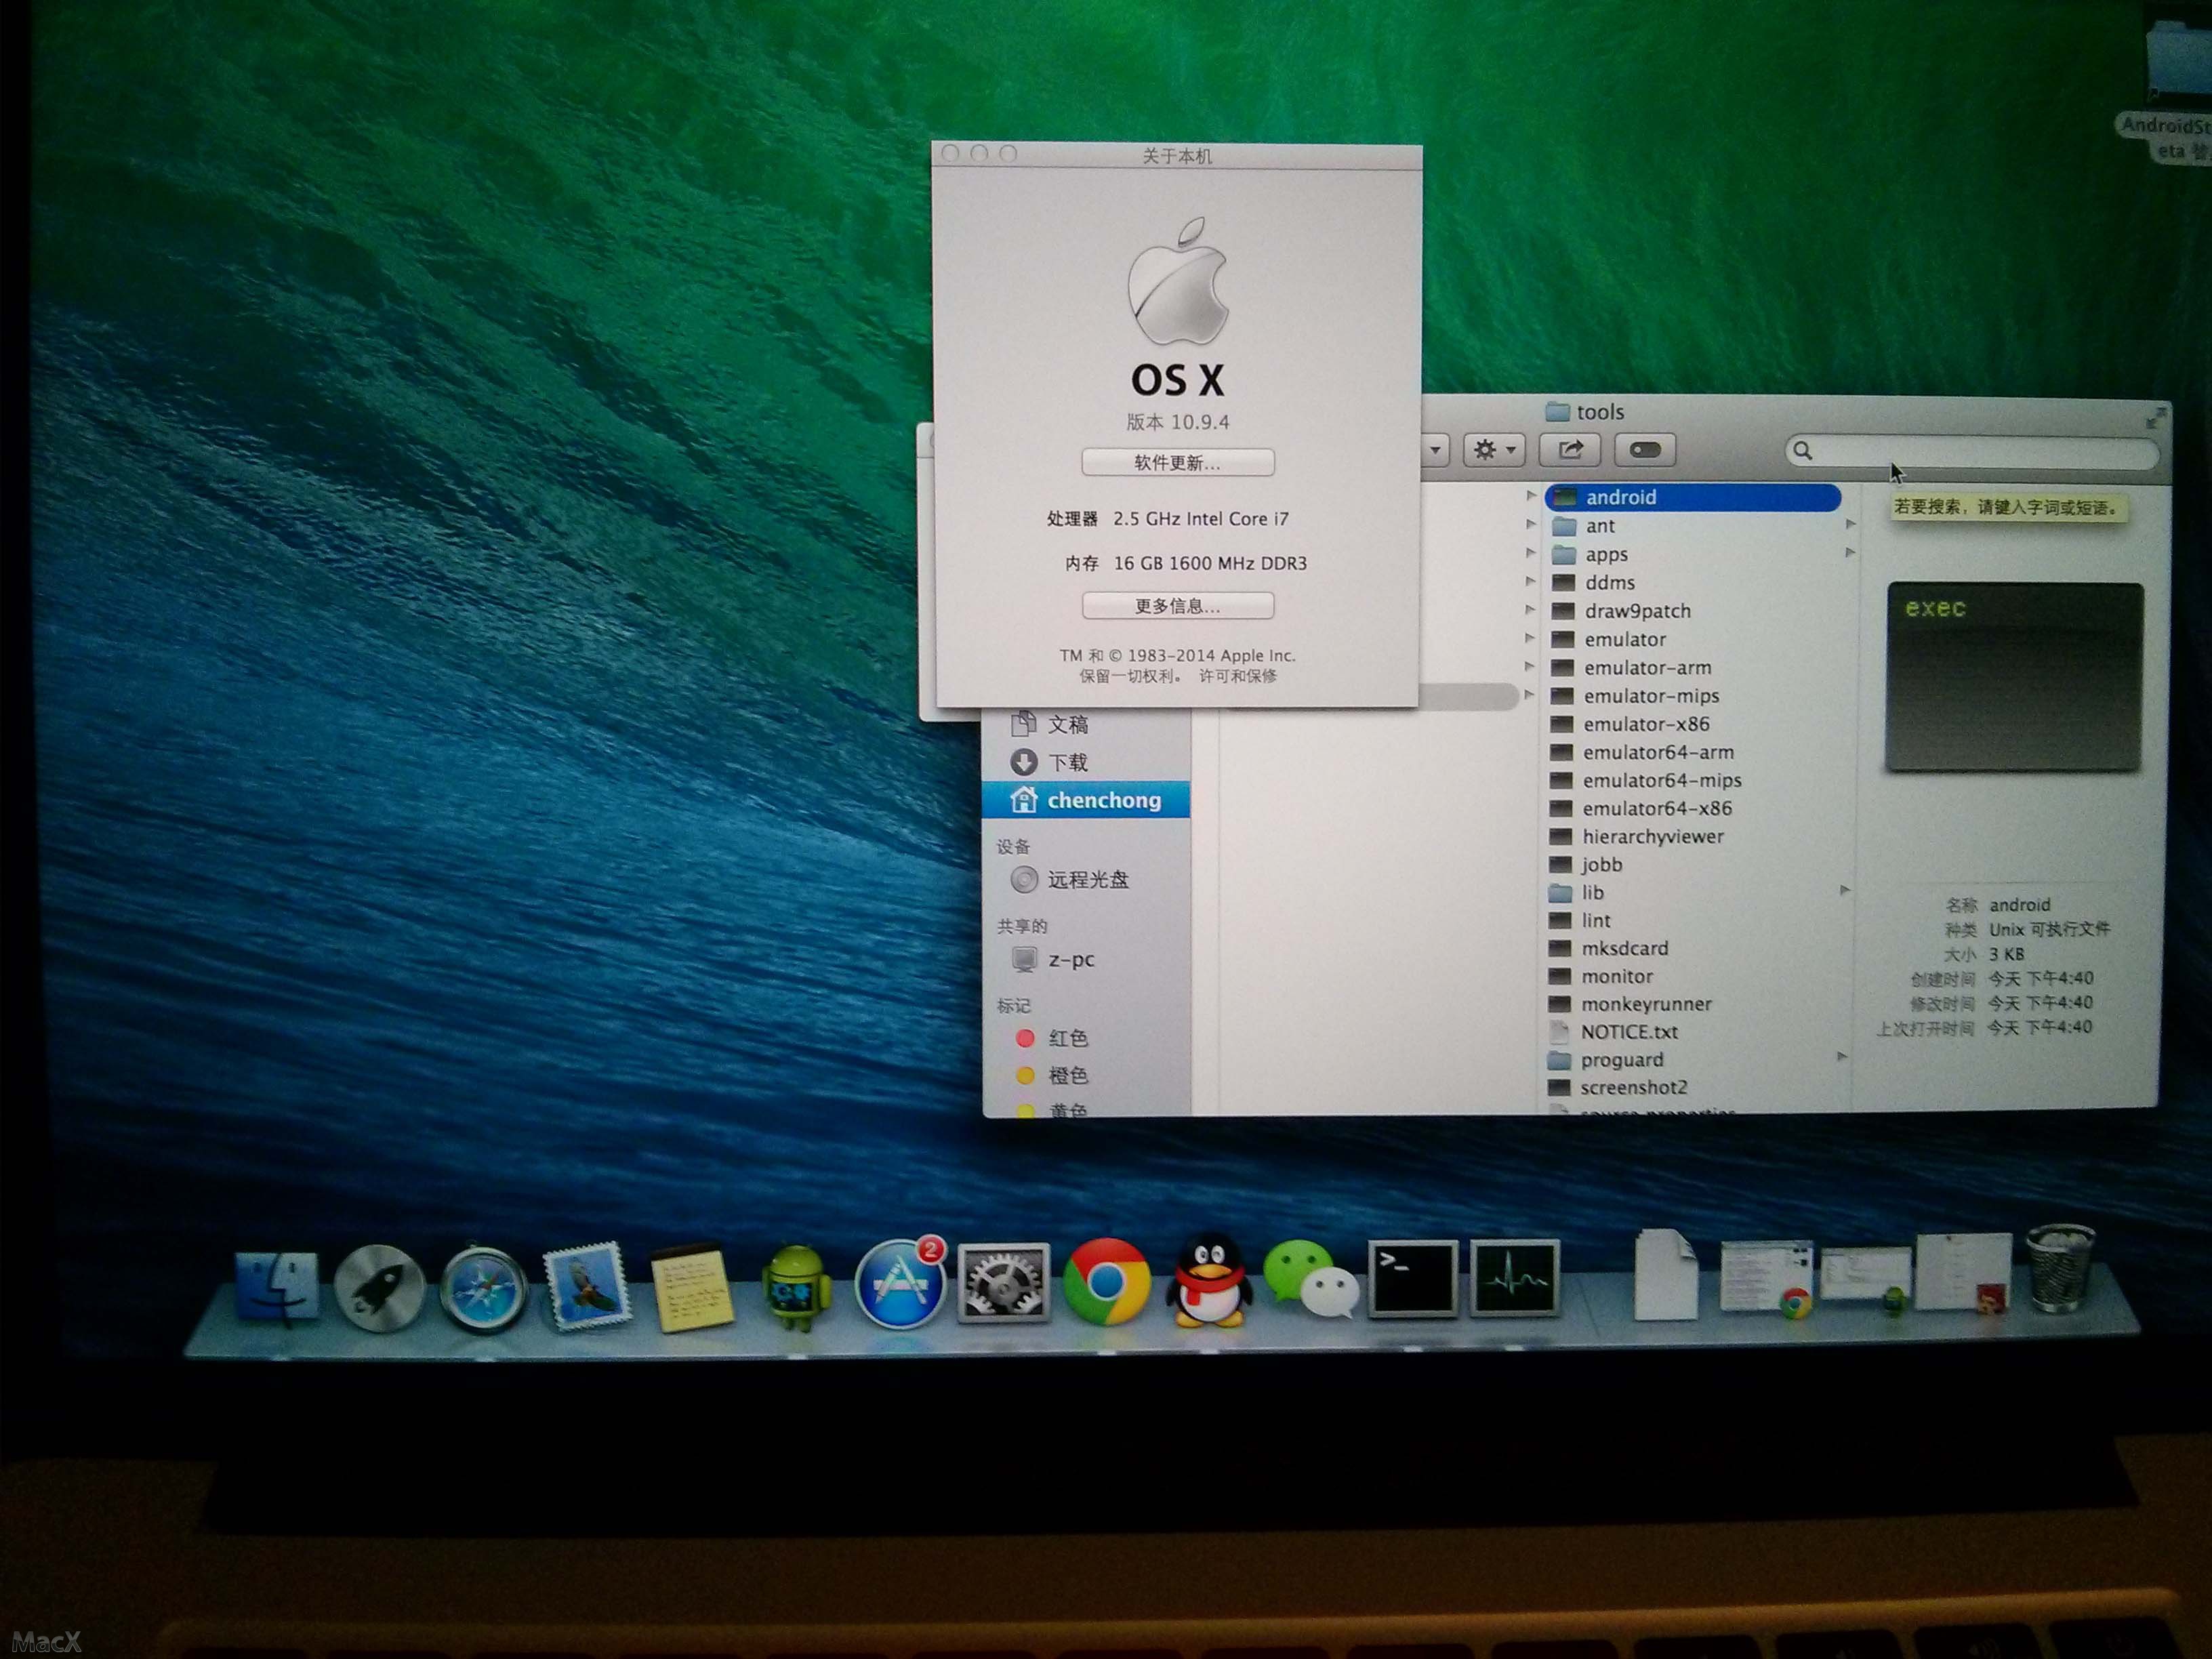Open Activity Monitor in the Dock
Image resolution: width=2212 pixels, height=1659 pixels.
(x=1514, y=1278)
